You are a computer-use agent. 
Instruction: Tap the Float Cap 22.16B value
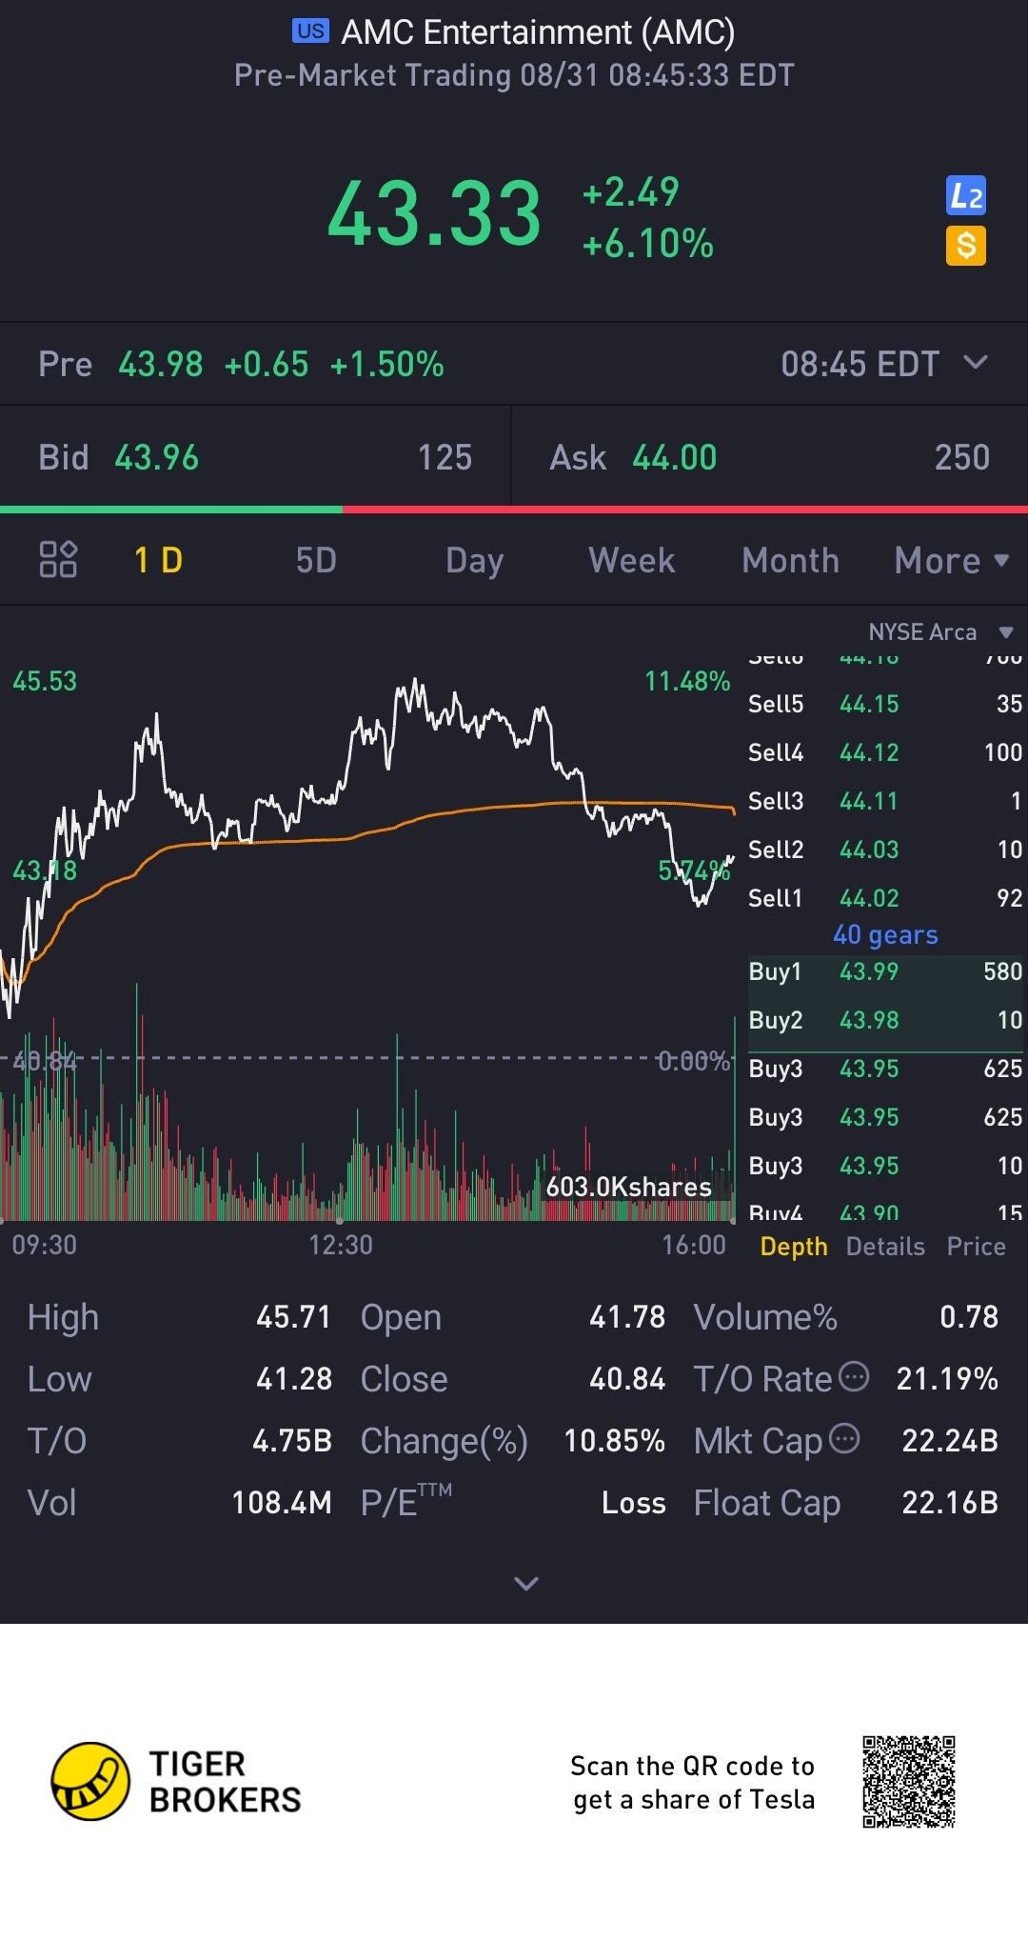(x=950, y=1503)
